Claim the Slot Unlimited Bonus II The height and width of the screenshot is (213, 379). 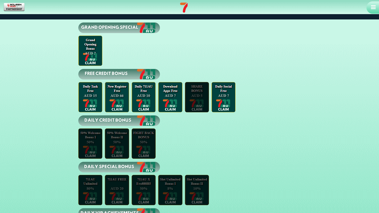pos(197,202)
